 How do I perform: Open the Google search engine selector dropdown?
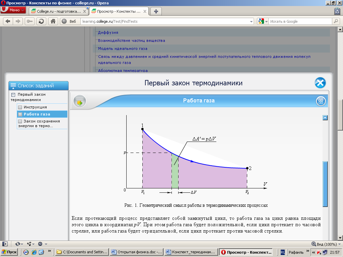[x=263, y=21]
